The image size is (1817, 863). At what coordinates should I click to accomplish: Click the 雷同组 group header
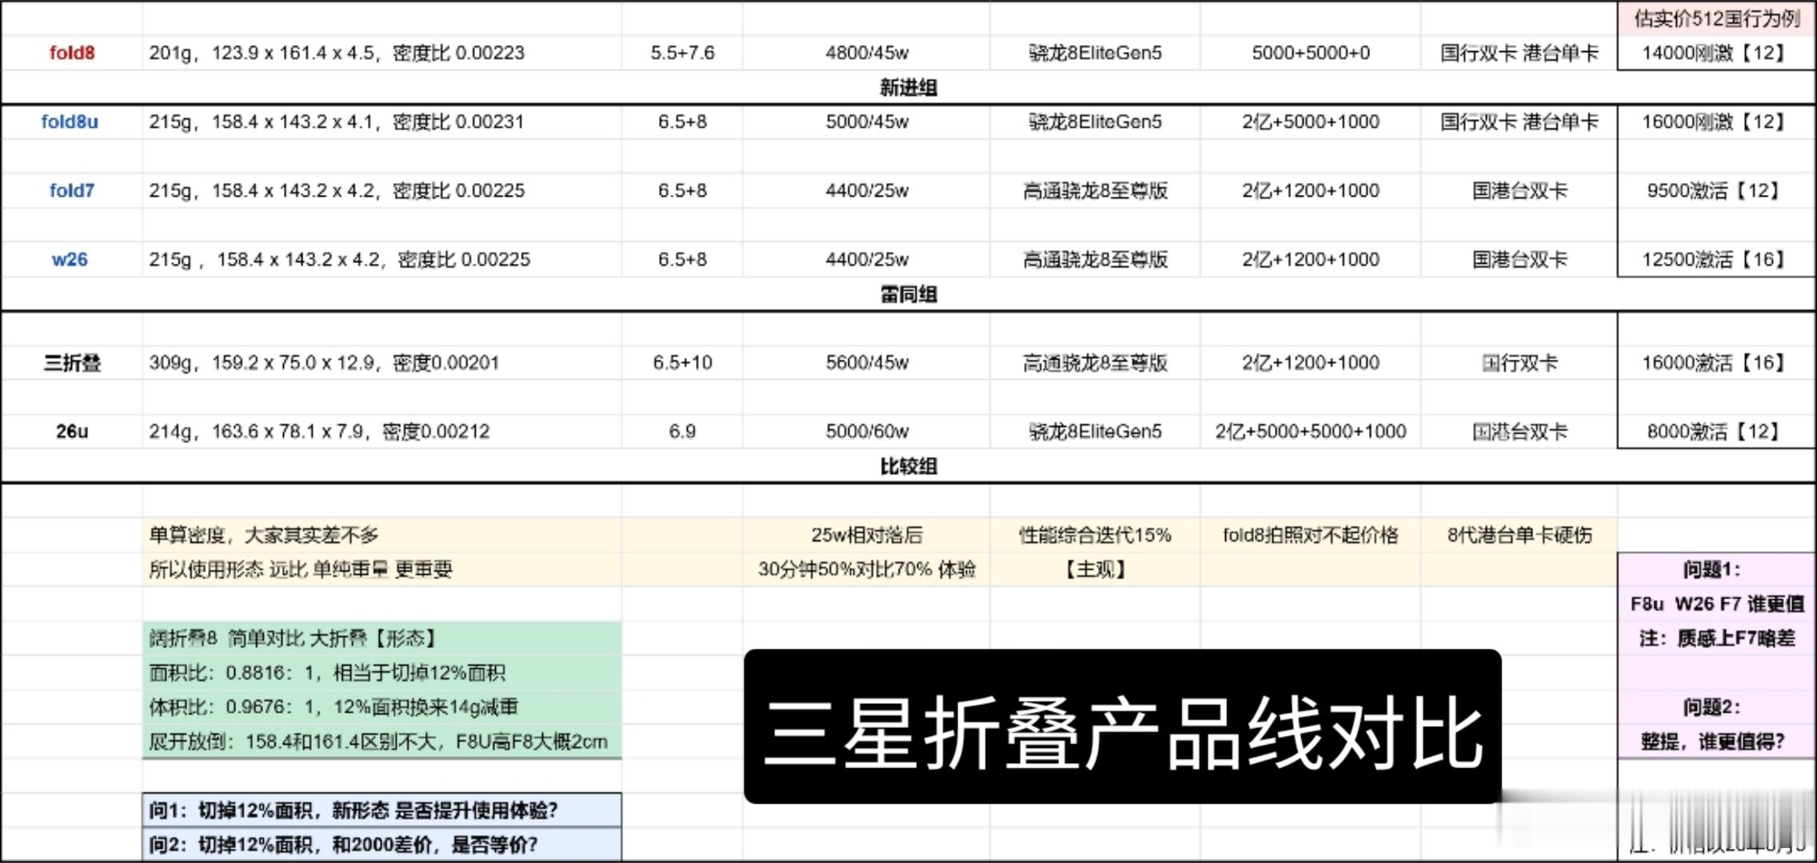click(x=908, y=294)
